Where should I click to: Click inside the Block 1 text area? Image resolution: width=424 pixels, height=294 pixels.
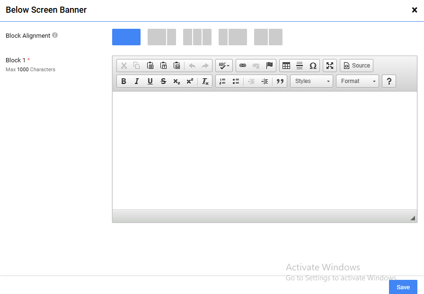(264, 150)
